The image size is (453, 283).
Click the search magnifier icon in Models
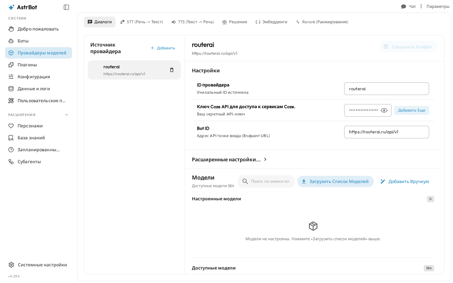point(245,181)
